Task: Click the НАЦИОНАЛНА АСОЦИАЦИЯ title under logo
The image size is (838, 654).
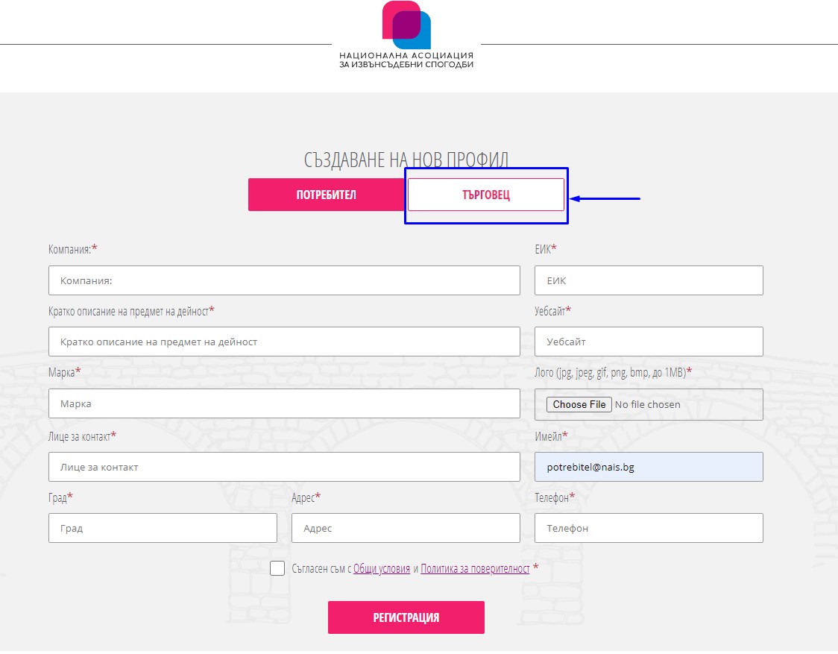Action: (406, 56)
